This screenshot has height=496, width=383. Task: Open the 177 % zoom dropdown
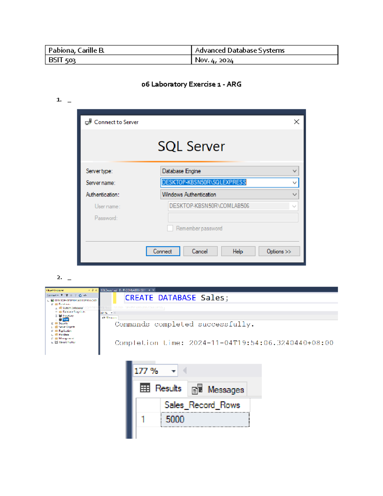point(173,371)
